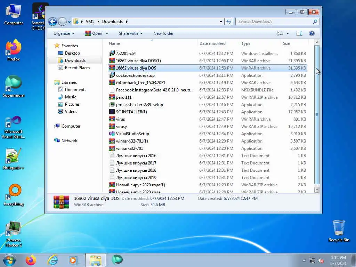This screenshot has height=267, width=356.
Task: Open the Firefox desktop shortcut
Action: coord(14,50)
